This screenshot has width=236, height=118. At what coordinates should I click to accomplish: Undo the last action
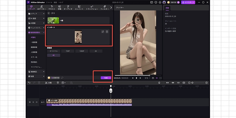[x=29, y=83]
